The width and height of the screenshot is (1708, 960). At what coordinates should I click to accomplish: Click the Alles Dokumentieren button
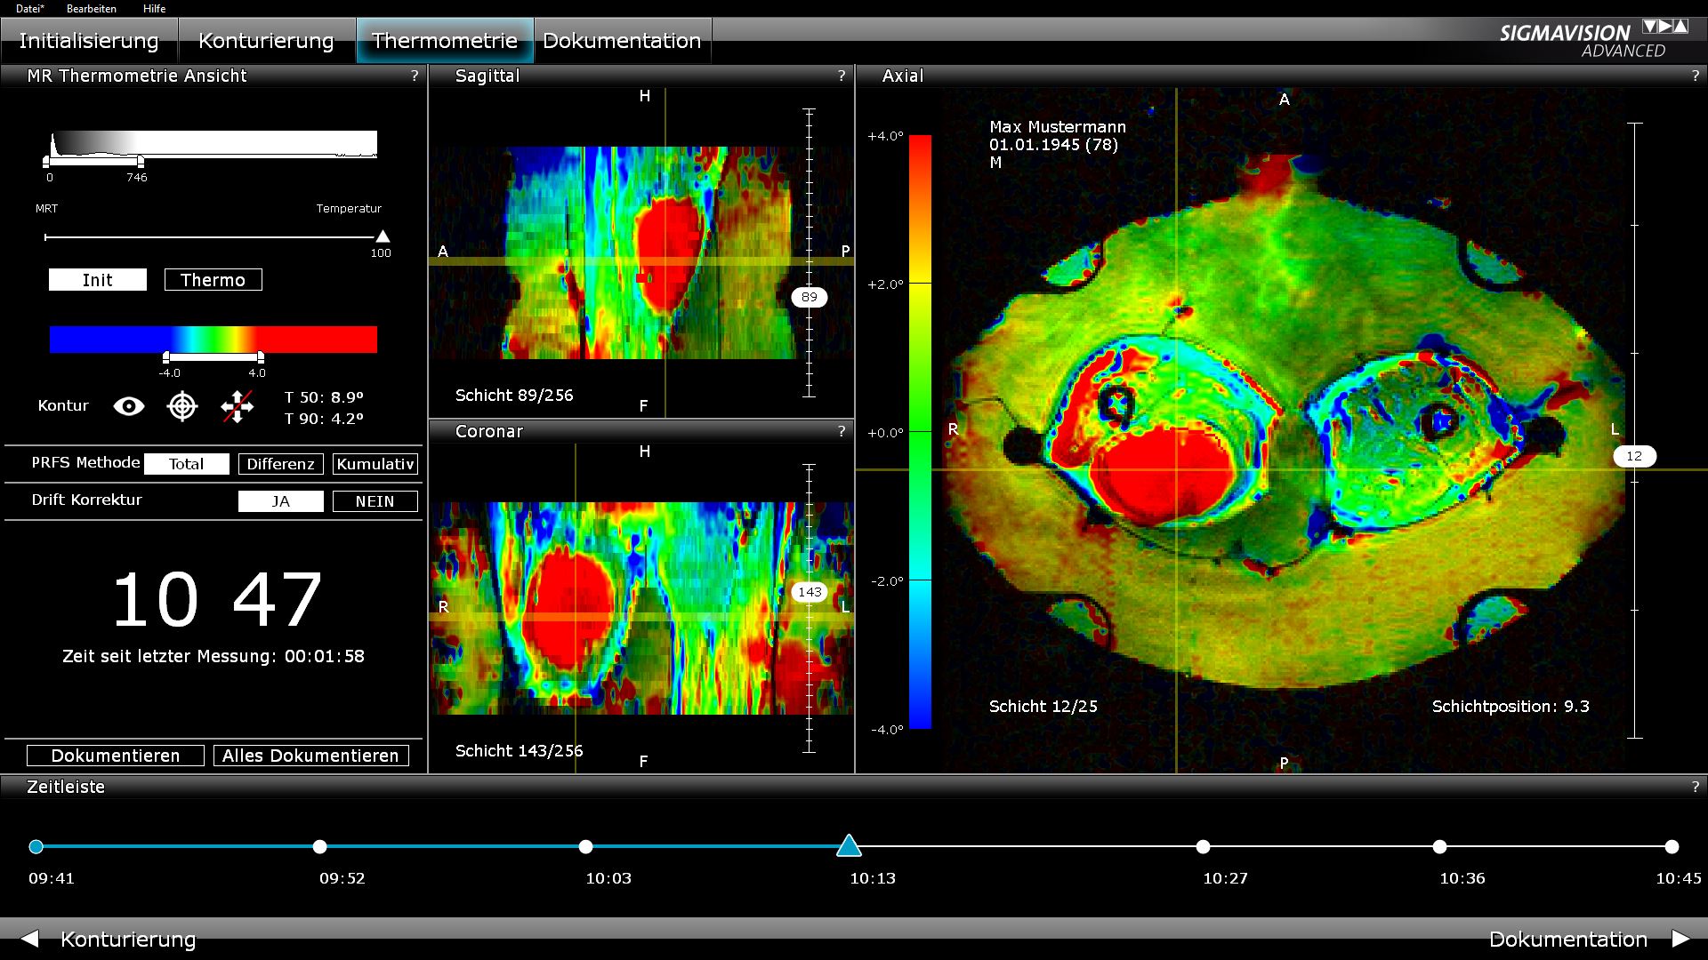click(310, 756)
